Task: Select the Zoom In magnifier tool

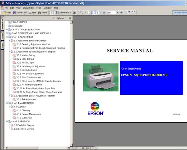Action: tap(81, 12)
